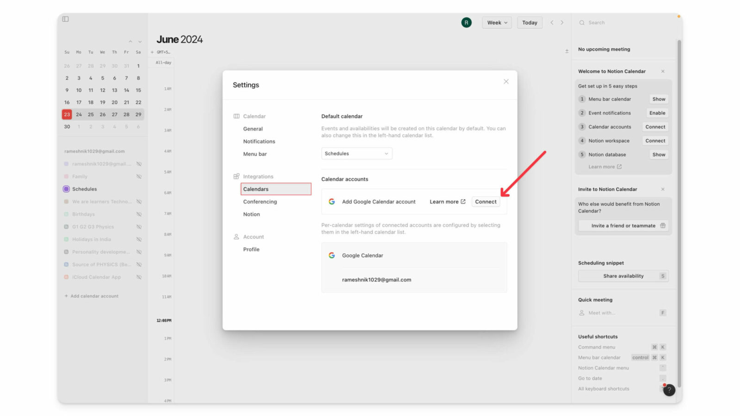Click the green R profile avatar
The height and width of the screenshot is (416, 740).
pyautogui.click(x=466, y=22)
